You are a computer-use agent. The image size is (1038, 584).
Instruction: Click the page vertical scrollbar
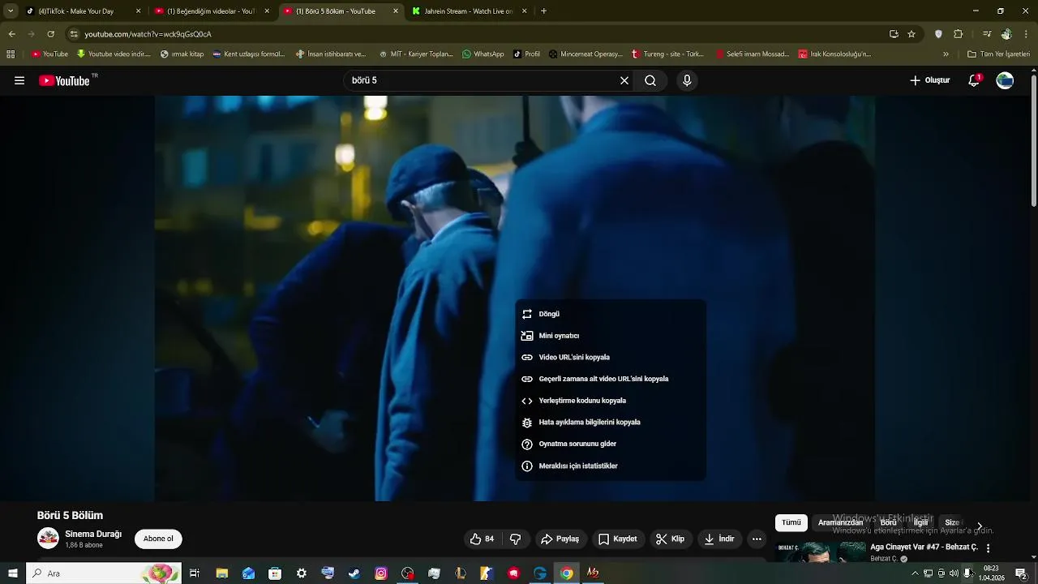(x=1033, y=142)
